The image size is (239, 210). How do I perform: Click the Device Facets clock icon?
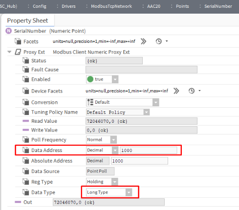click(192, 91)
